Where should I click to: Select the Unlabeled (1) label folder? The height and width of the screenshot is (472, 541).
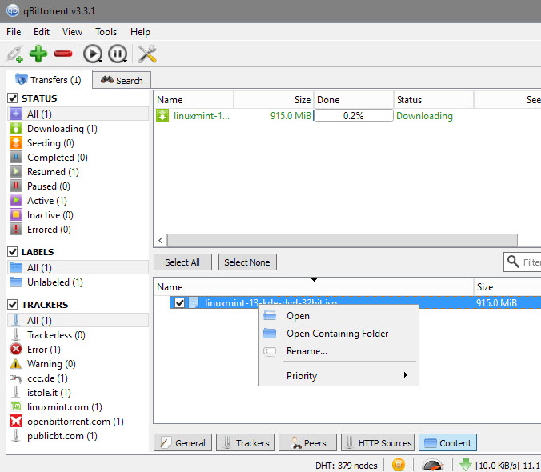pos(55,282)
